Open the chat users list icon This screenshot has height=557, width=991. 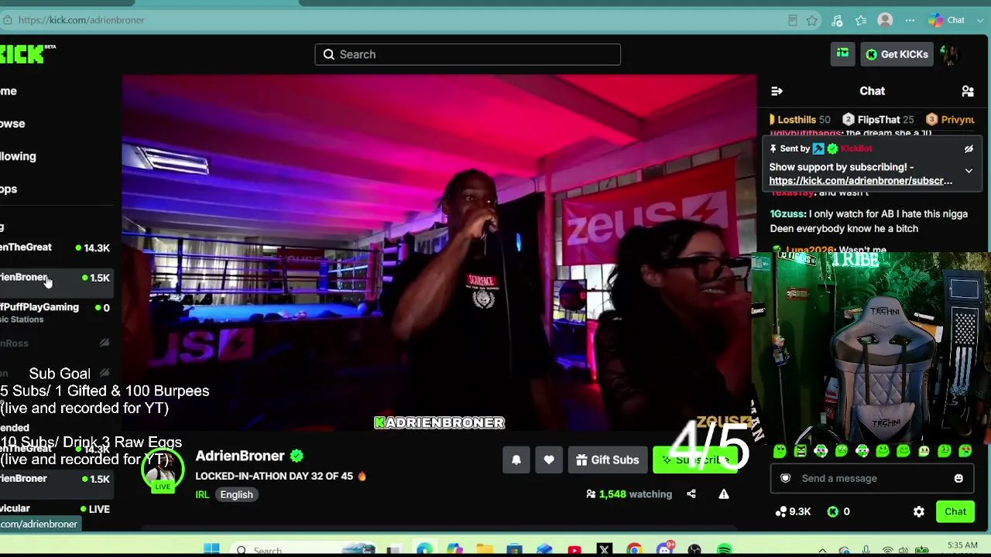pos(968,91)
